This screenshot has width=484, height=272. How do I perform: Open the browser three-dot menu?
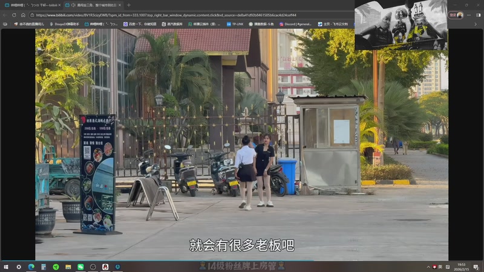pyautogui.click(x=469, y=15)
